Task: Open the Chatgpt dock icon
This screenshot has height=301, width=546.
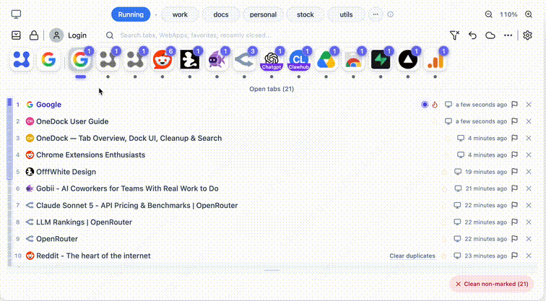Action: pos(272,60)
